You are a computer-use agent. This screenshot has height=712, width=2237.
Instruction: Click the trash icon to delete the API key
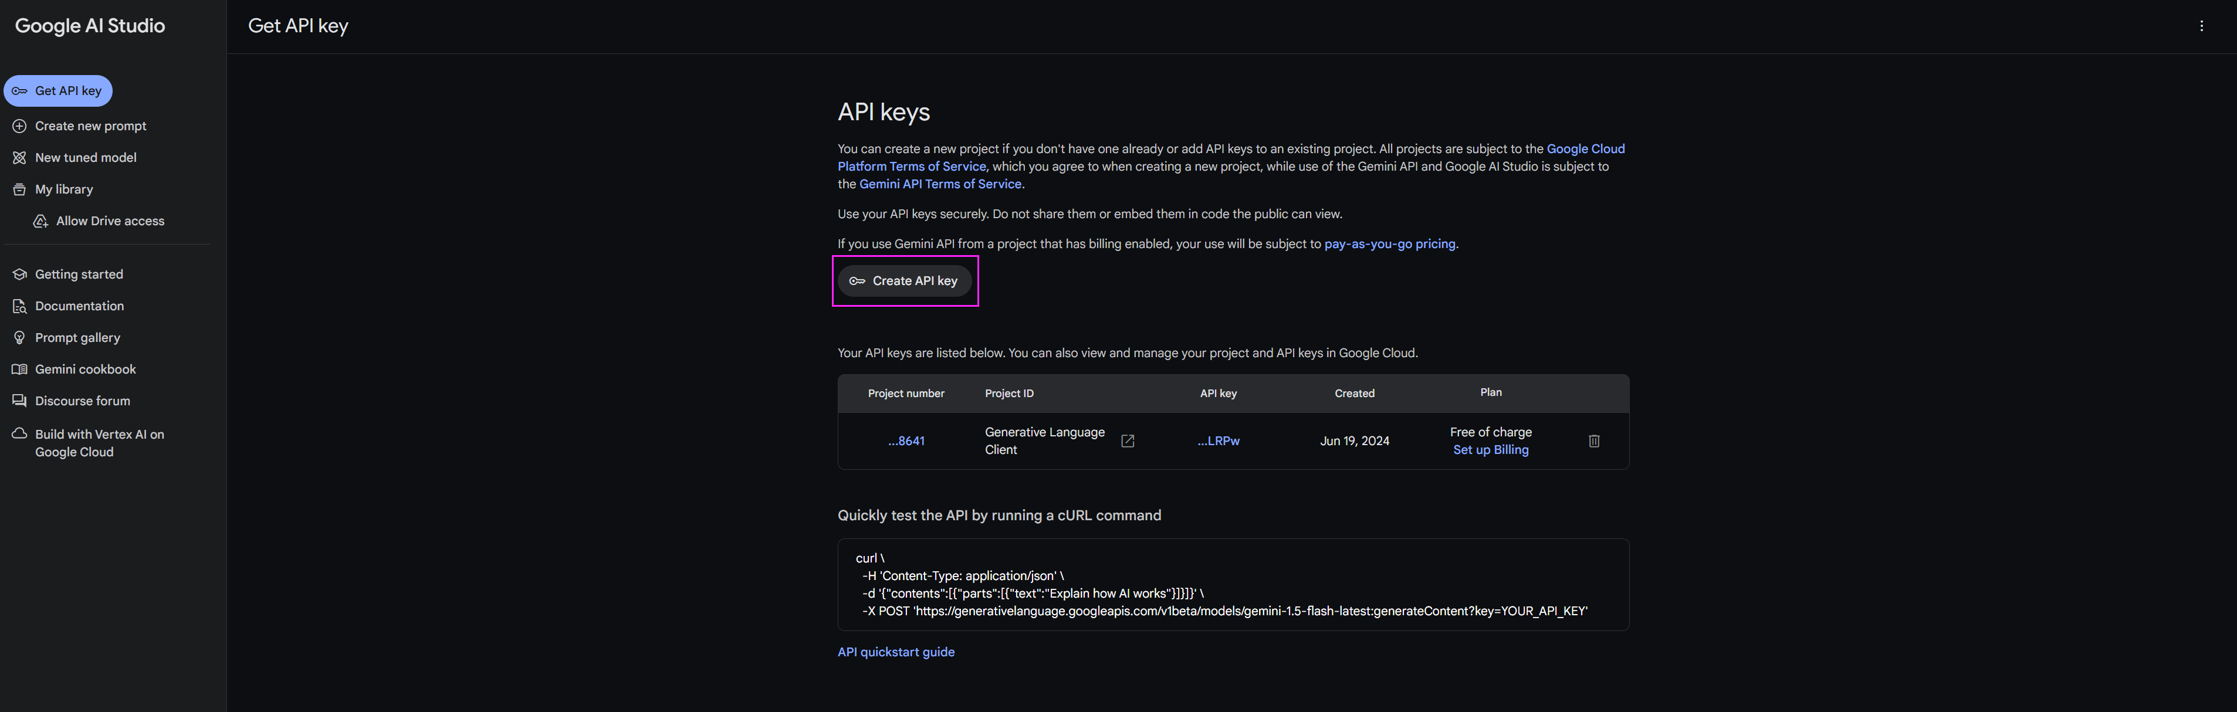point(1593,441)
